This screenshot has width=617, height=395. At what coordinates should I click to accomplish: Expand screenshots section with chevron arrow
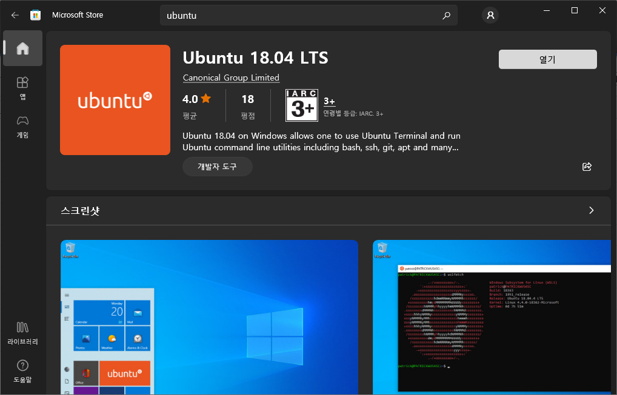[x=592, y=210]
